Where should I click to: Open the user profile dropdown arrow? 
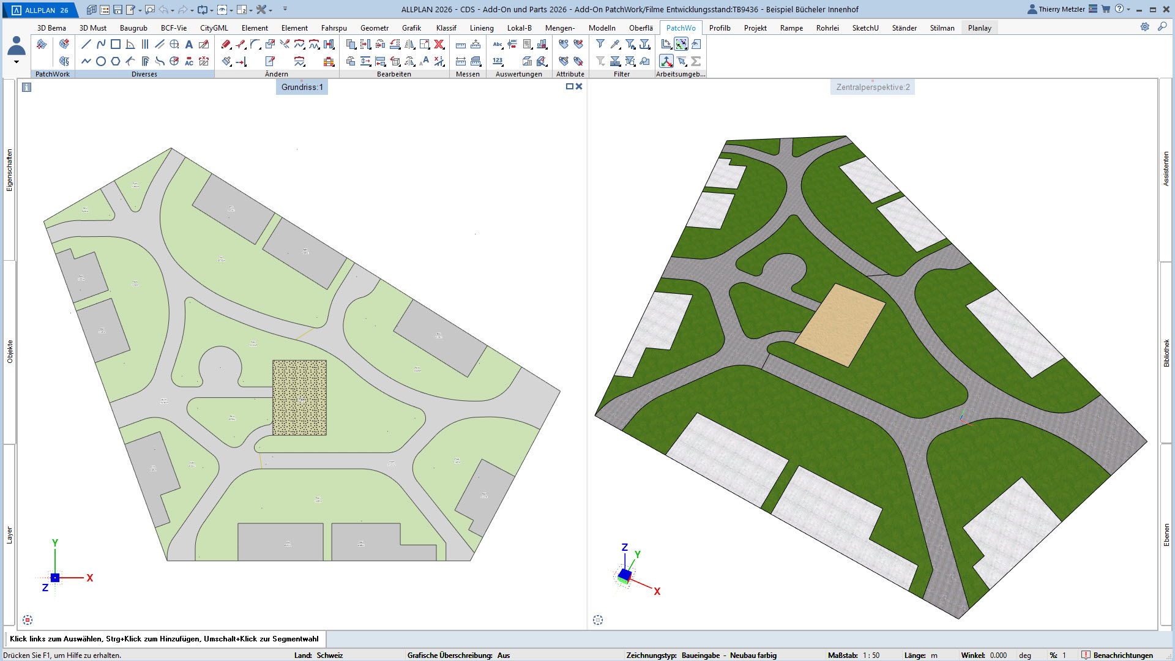pyautogui.click(x=17, y=62)
